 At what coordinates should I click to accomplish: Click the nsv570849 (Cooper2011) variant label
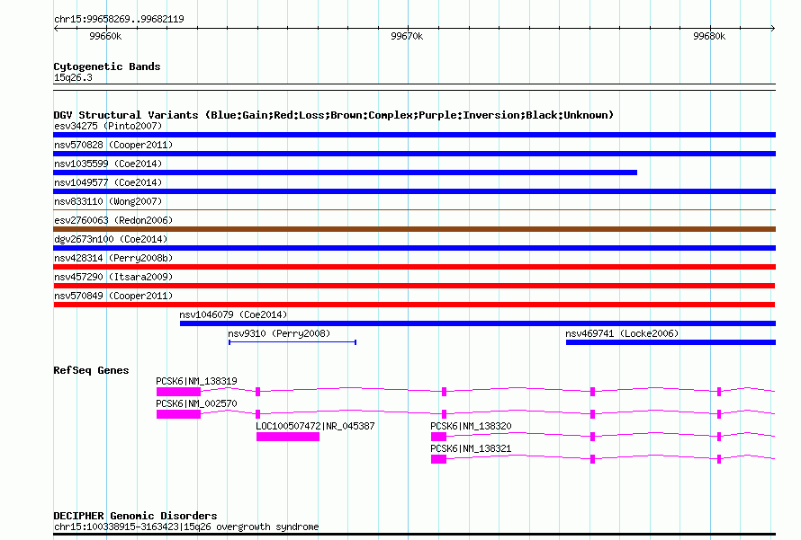(113, 296)
